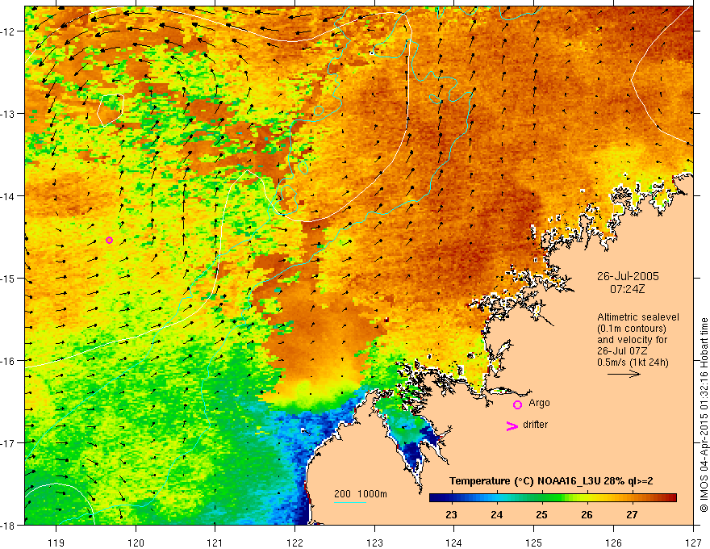Click the IMOS copyright timestamp text
The height and width of the screenshot is (549, 710).
[704, 414]
